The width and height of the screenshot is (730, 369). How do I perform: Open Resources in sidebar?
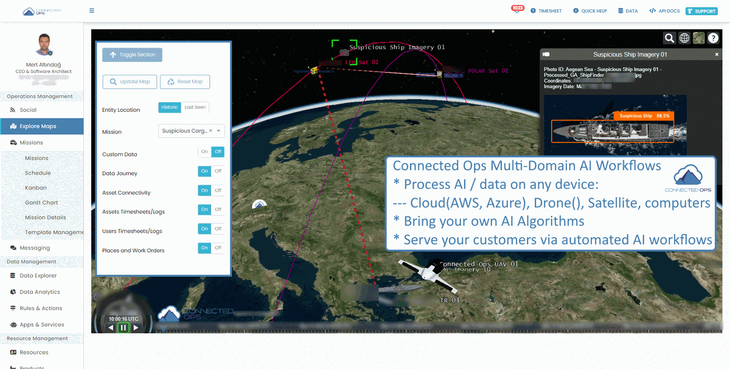point(33,353)
